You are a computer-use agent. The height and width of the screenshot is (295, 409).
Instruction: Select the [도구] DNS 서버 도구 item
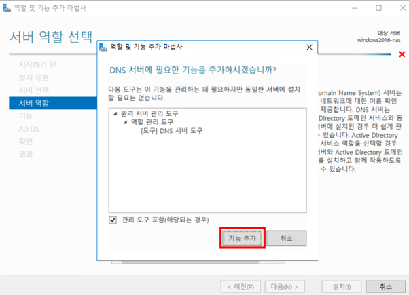tap(171, 130)
